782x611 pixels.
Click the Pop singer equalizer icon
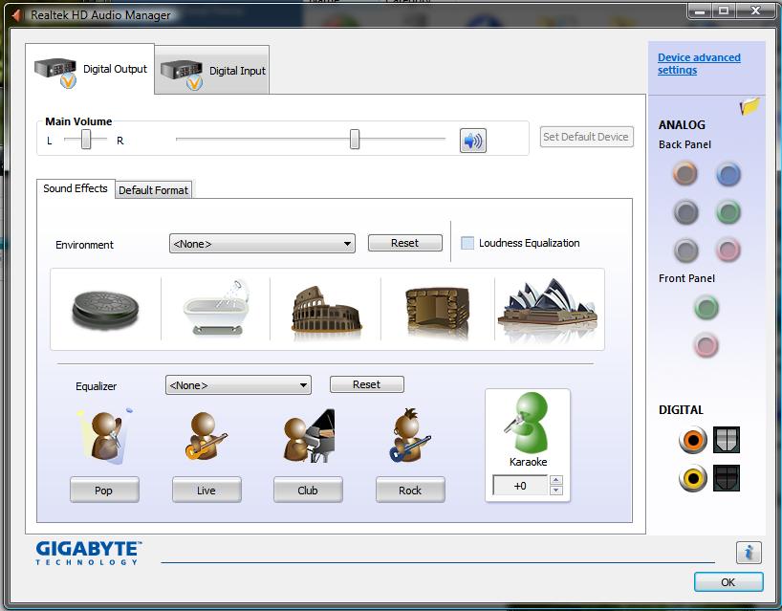coord(105,436)
